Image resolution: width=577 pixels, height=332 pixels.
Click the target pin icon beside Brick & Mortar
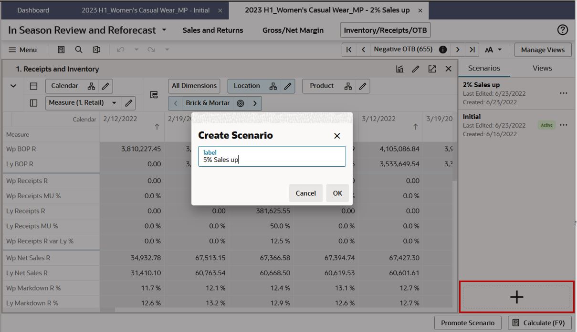(x=240, y=103)
